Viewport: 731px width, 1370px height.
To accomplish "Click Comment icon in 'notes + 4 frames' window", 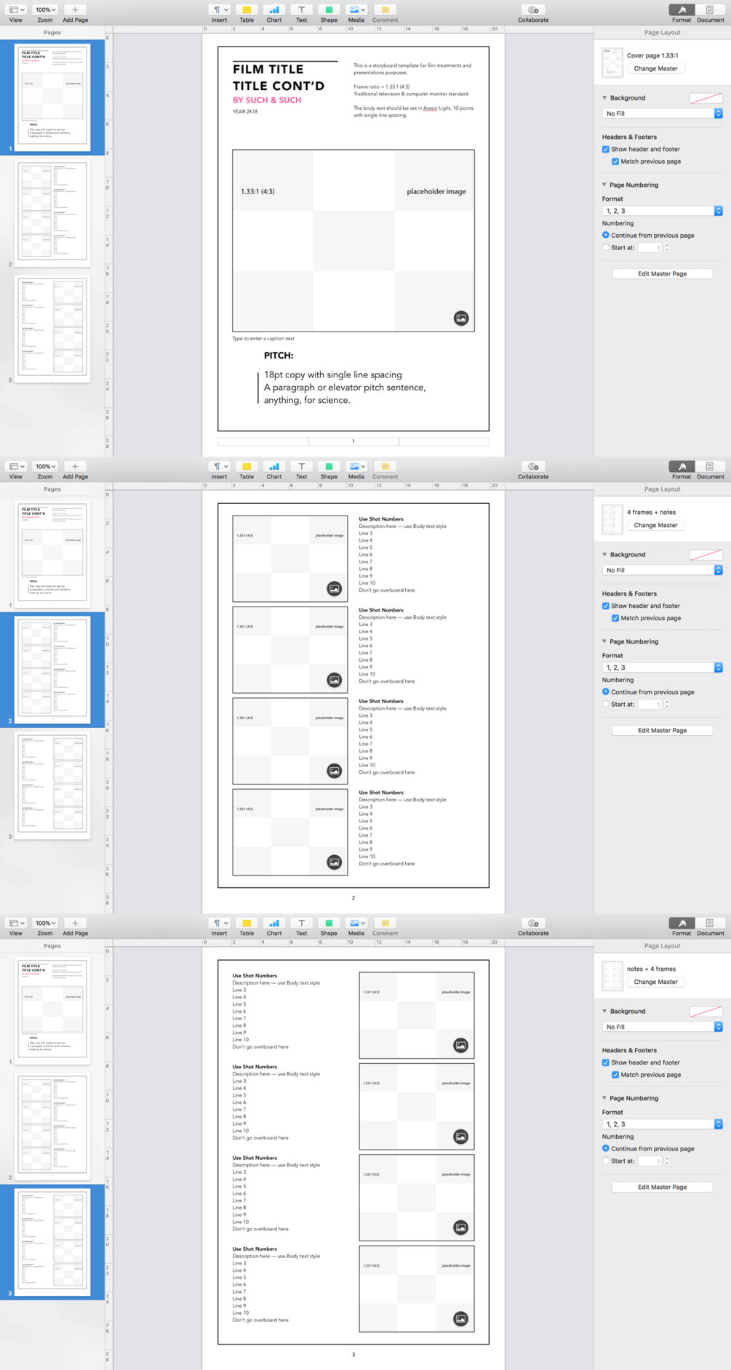I will (385, 924).
